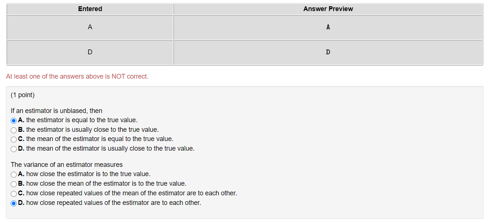Select option C about repeated mean values
The height and width of the screenshot is (223, 488).
[13, 193]
